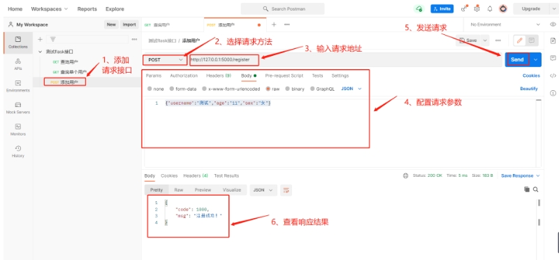Click the Invite button
Image resolution: width=559 pixels, height=260 pixels.
442,9
